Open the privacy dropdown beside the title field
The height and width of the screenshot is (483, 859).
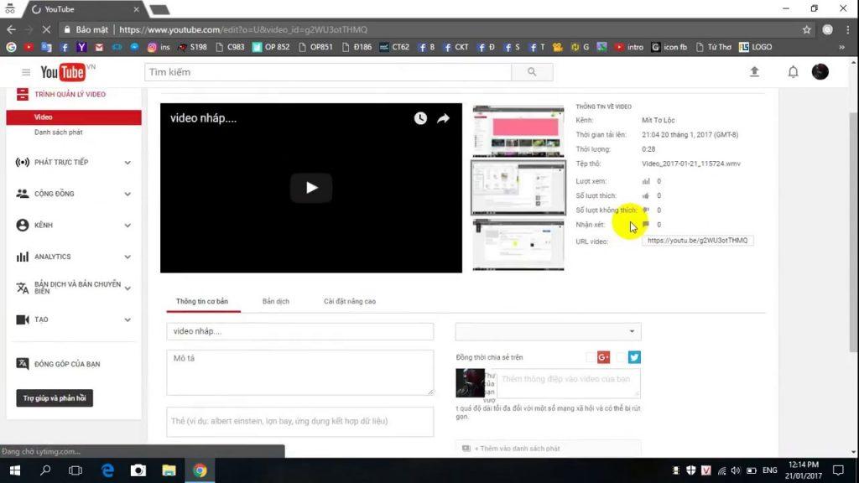633,331
